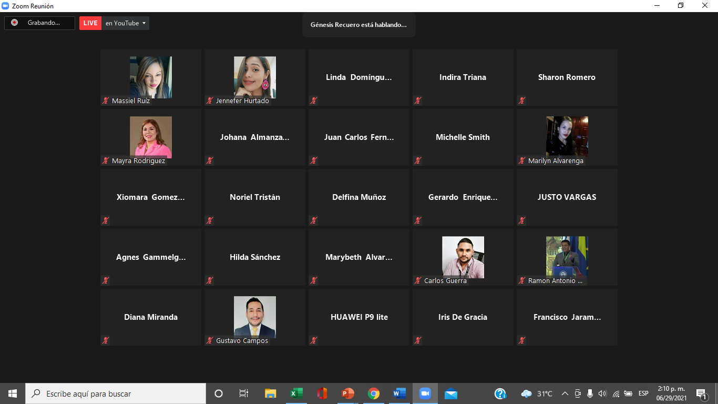Click the name 'Juan Carlos Fern...'
The height and width of the screenshot is (404, 718).
pyautogui.click(x=359, y=137)
